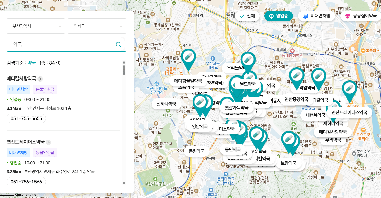Expand 메디칼사랑약국 details with its arrow

click(40, 79)
